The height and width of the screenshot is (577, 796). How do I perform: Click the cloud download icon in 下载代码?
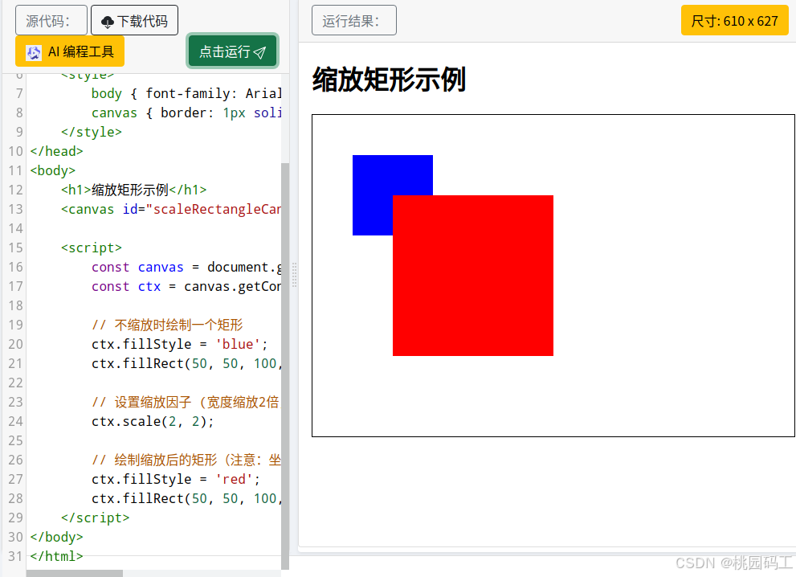click(108, 22)
